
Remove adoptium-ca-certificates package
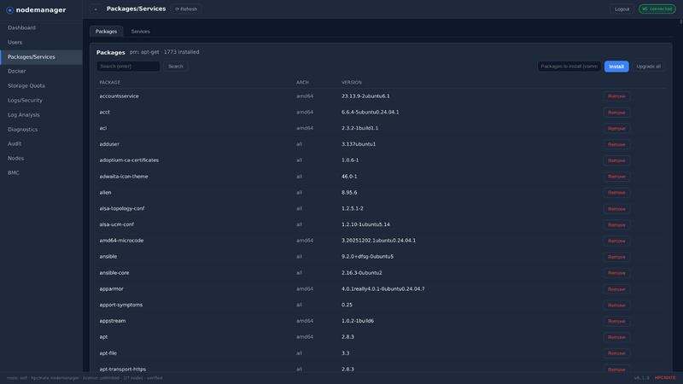click(616, 160)
